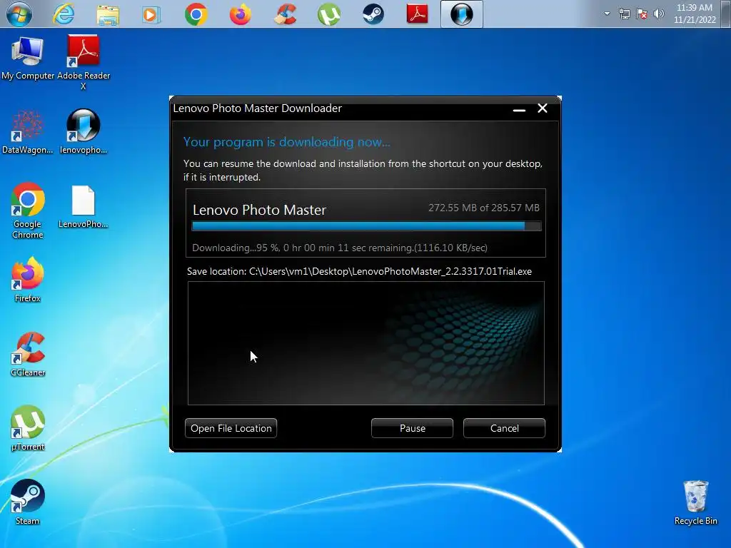Select the Steam desktop icon
This screenshot has height=548, width=731.
pos(28,502)
